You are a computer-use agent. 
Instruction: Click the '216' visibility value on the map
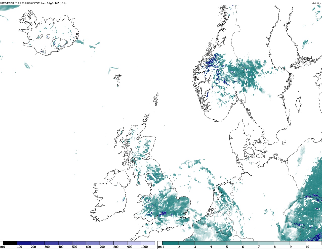point(252,77)
